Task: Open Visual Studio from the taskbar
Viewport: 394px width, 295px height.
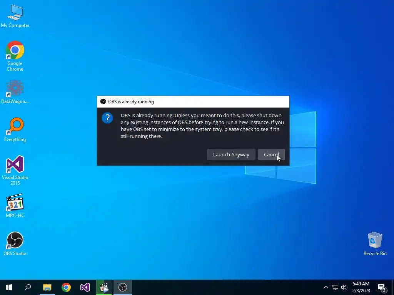Action: (85, 287)
